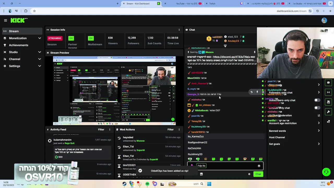Toggle Subscribers-only chat switch
This screenshot has height=188, width=334.
point(317,100)
